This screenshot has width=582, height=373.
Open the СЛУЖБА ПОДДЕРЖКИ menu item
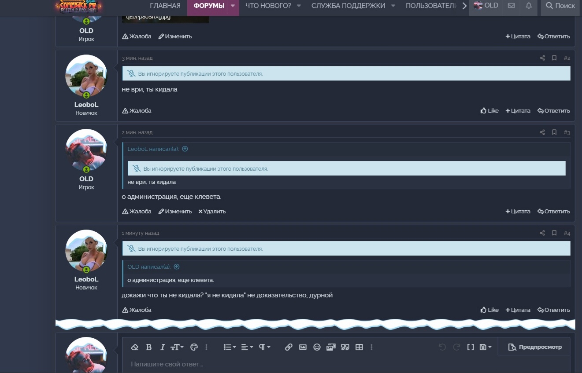348,6
